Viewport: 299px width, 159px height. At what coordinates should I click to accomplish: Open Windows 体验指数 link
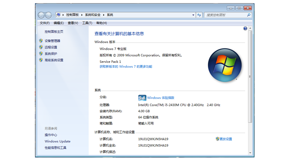pos(161,98)
